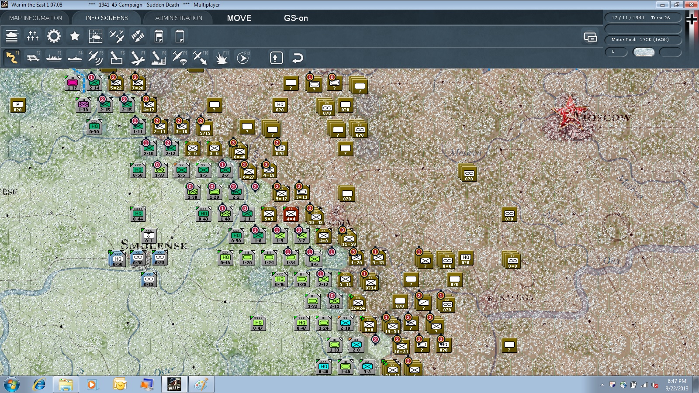699x393 pixels.
Task: Open the MAP INFORMATION tab
Action: (x=35, y=18)
